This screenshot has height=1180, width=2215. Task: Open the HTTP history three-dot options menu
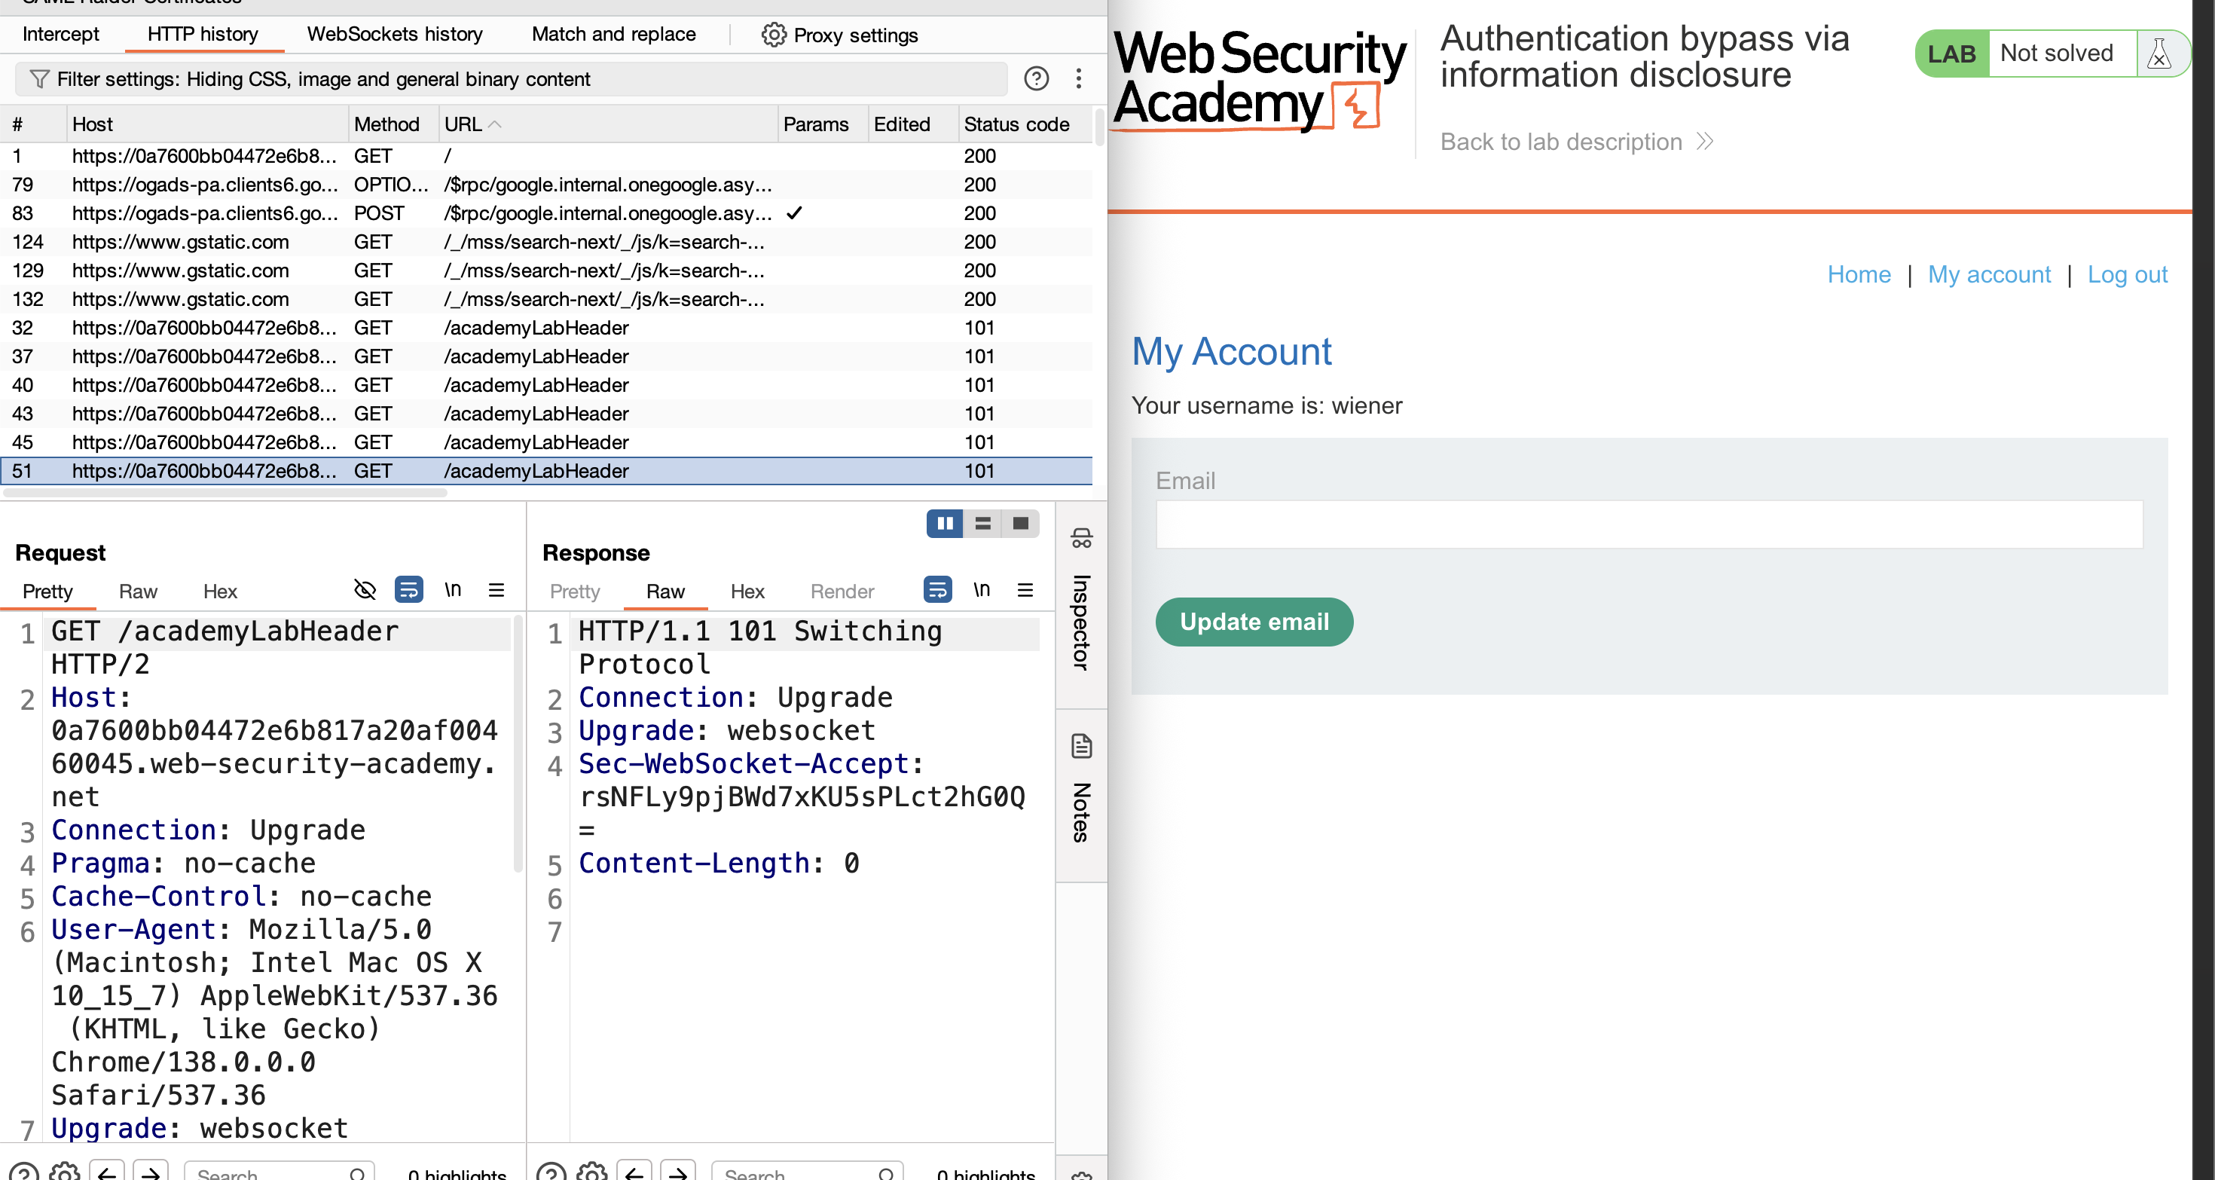click(x=1078, y=79)
